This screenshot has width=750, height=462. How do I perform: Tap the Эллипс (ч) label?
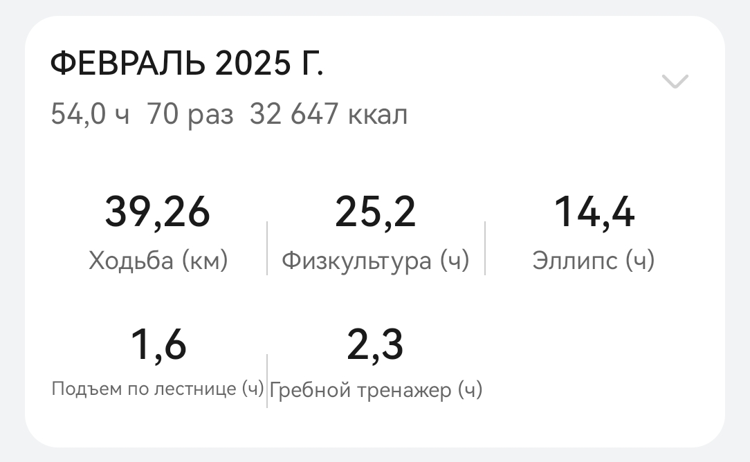(x=594, y=261)
